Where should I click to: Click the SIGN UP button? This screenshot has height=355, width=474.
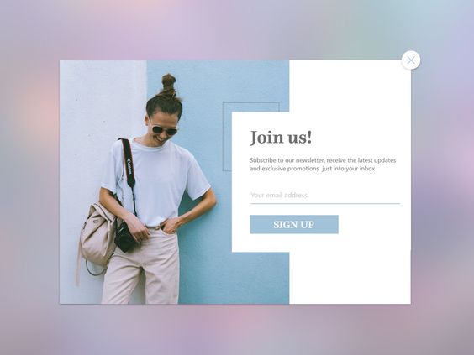click(x=294, y=224)
